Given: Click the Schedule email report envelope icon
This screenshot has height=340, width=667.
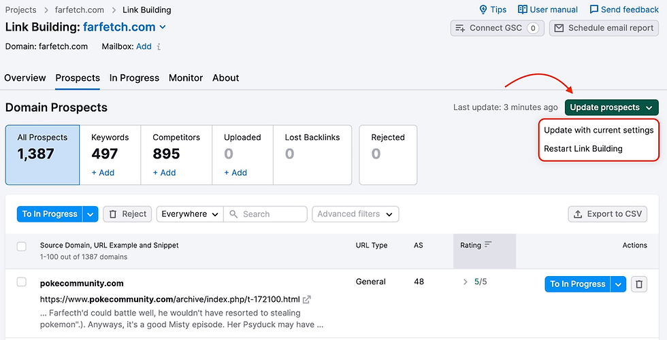Looking at the screenshot, I should click(559, 28).
